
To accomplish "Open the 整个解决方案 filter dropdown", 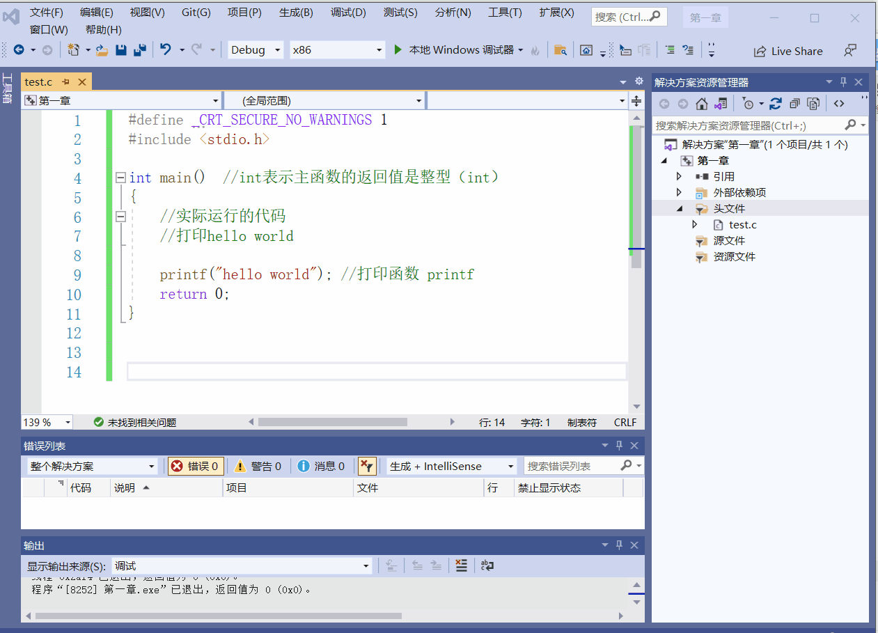I will coord(93,466).
